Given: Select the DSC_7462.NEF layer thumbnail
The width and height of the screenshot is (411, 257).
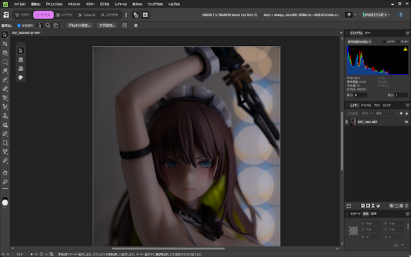Looking at the screenshot, I should coord(353,122).
